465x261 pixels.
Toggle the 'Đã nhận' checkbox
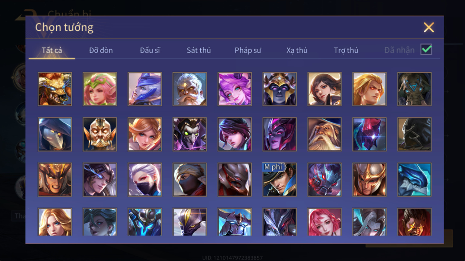pos(426,49)
